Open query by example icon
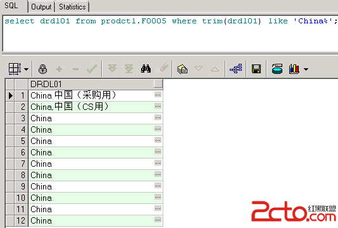 click(182, 69)
